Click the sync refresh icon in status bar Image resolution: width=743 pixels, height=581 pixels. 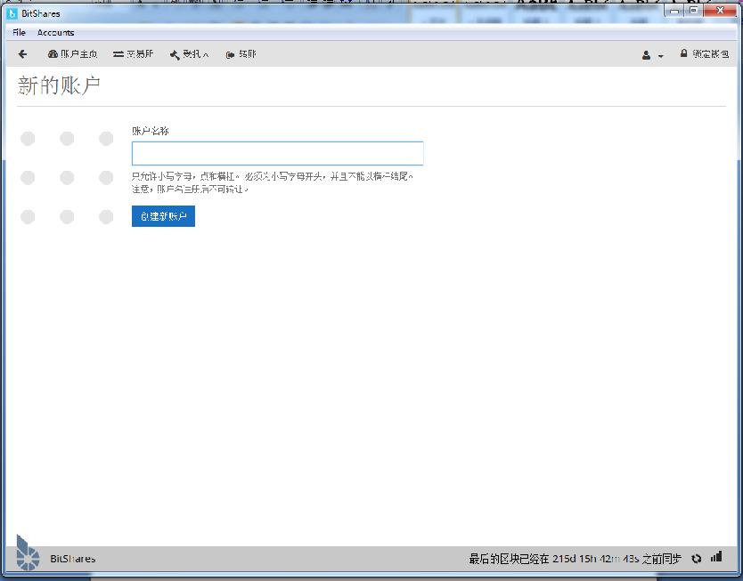click(696, 558)
